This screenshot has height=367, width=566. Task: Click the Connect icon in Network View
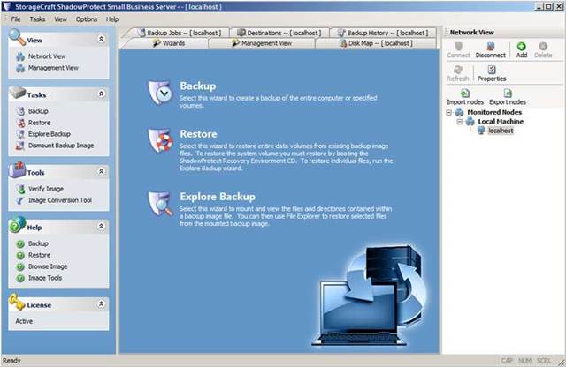(x=458, y=47)
